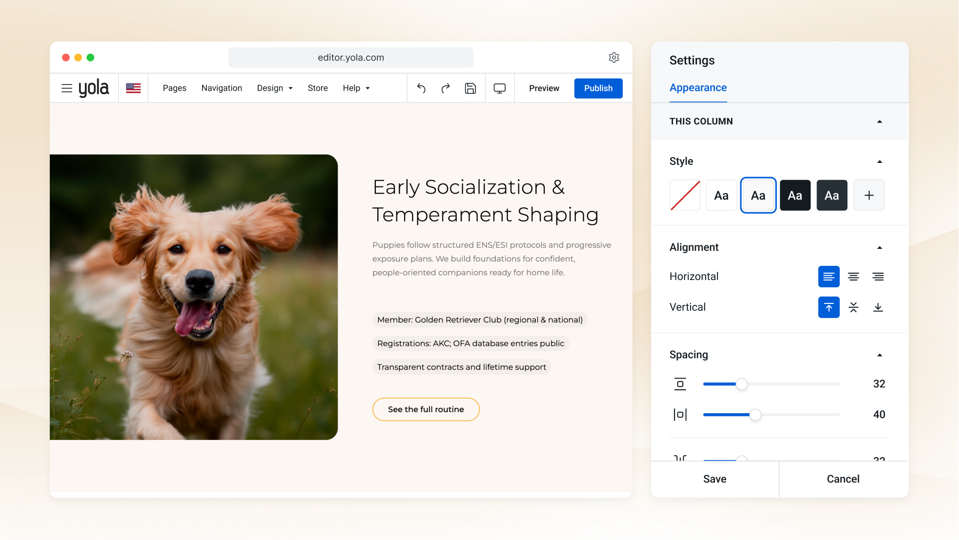Set vertical alignment to middle
Screen dimensions: 959x540
[x=854, y=307]
